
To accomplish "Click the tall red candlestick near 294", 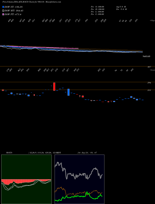I will 54,87.
